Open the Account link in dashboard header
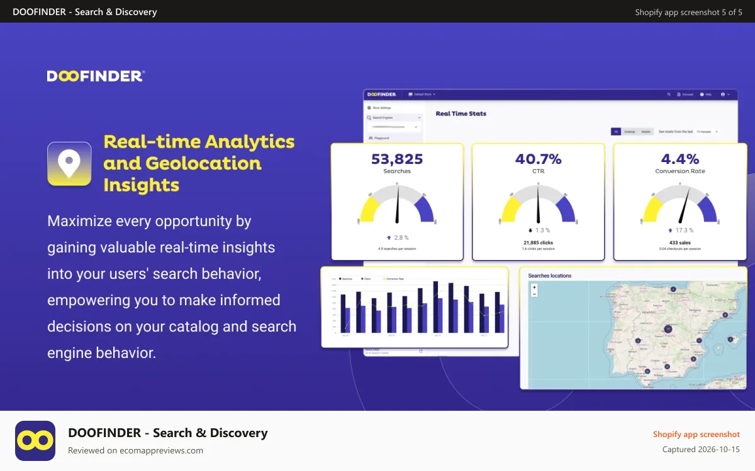 click(x=685, y=94)
